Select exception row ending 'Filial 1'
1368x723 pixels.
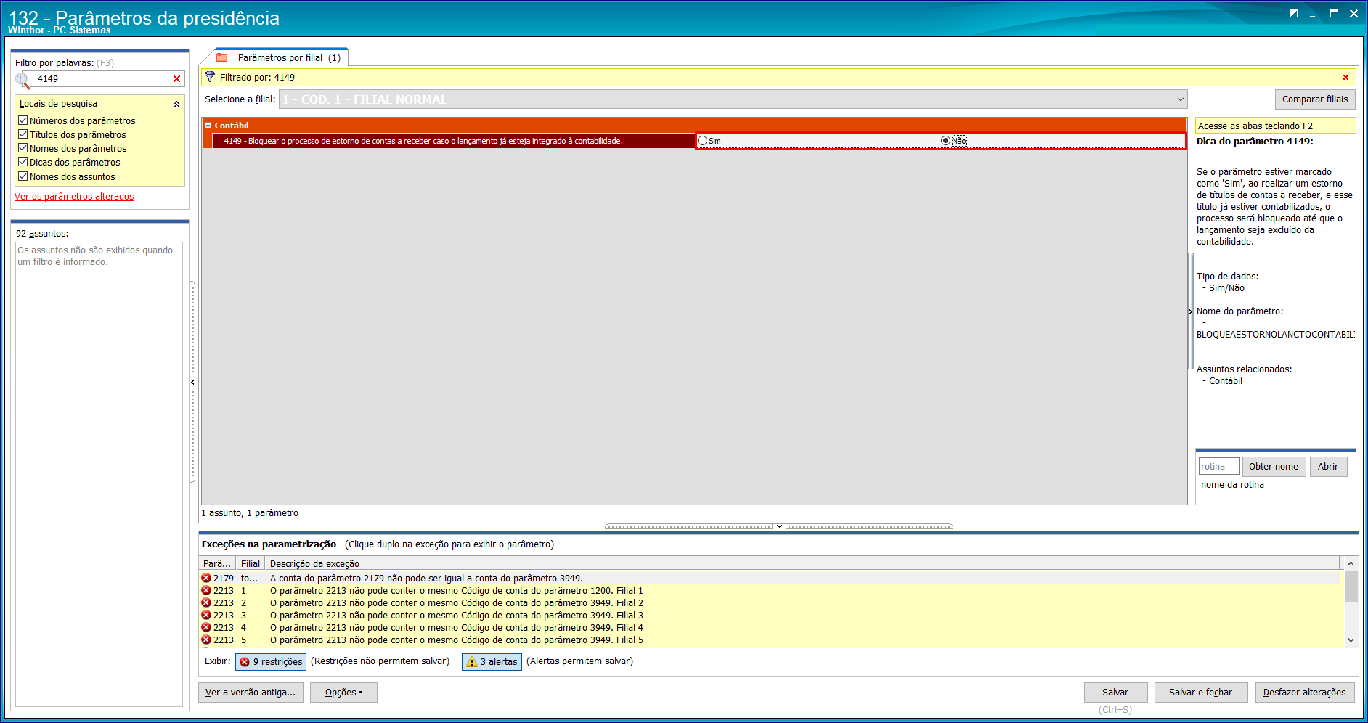(x=770, y=591)
